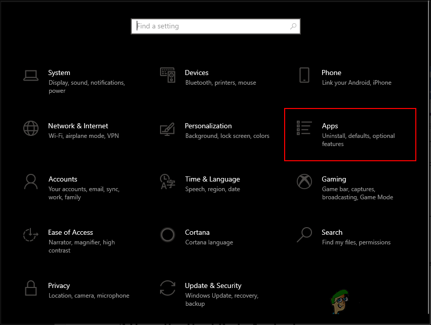431x325 pixels.
Task: Click the Find a setting input field
Action: (203, 26)
